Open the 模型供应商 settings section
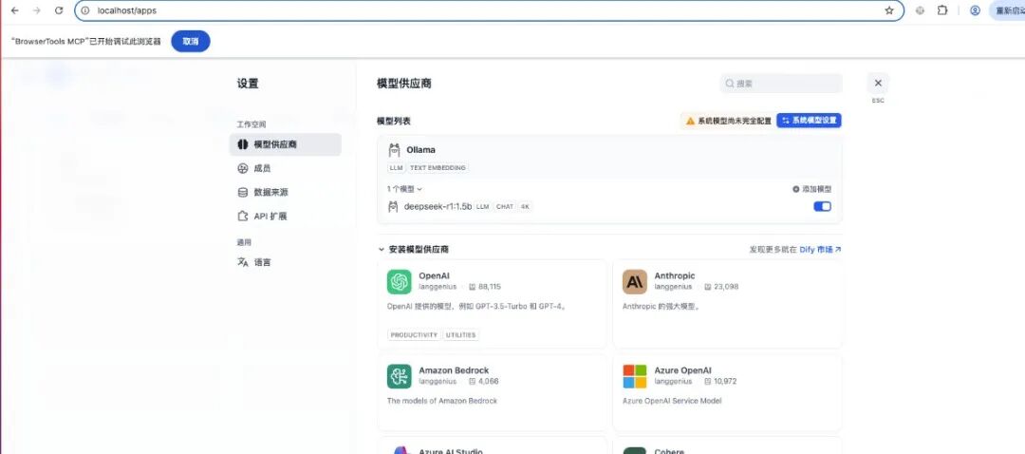This screenshot has width=1025, height=454. [x=286, y=144]
